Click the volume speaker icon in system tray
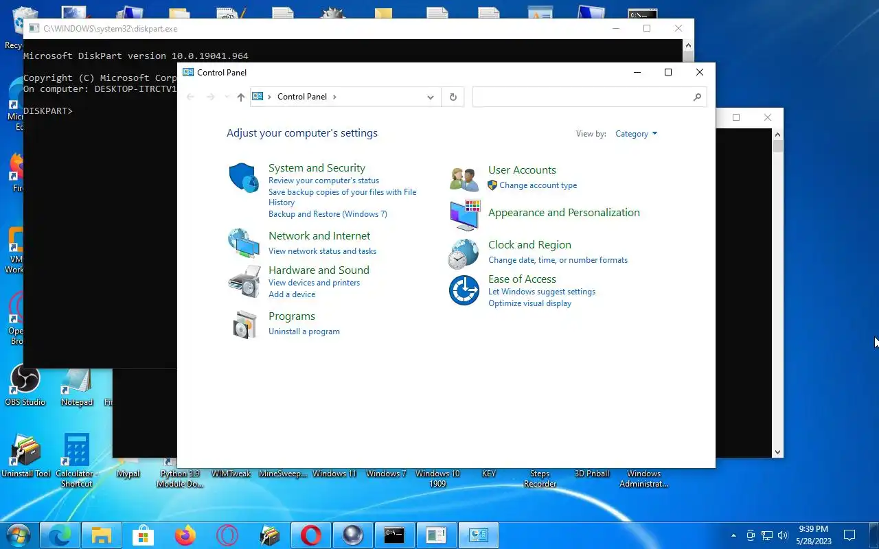Screen dimensions: 879x549 784,535
